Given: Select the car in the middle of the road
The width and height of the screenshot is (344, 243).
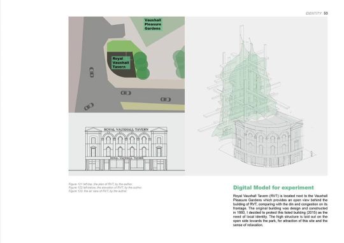Looking at the screenshot, I should click(x=126, y=93).
